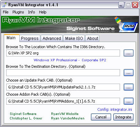Click the I386 directory path field
The image size is (140, 127).
click(63, 53)
